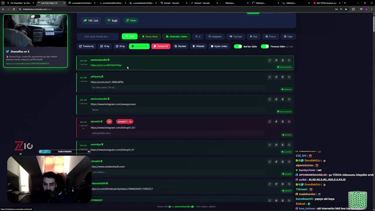Delete the cavskarahanli.com entry
Image resolution: width=375 pixels, height=211 pixels.
(x=282, y=162)
